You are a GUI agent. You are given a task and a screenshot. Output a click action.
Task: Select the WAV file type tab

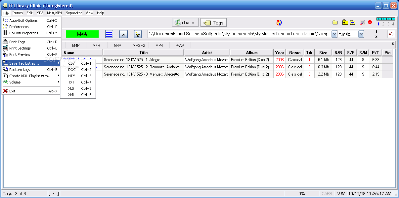click(180, 46)
